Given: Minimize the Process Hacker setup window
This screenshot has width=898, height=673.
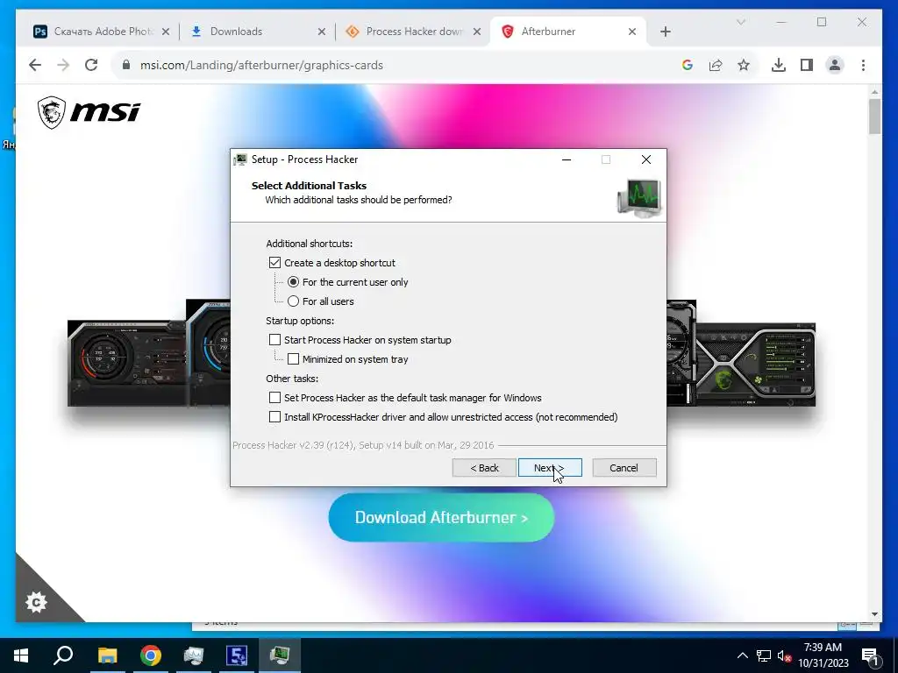Looking at the screenshot, I should coord(567,159).
